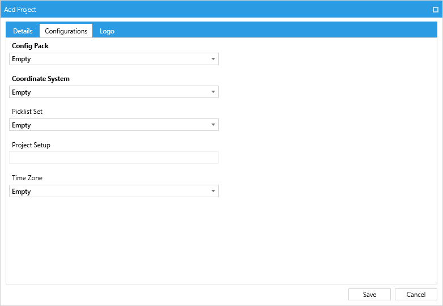Click the Empty value in Coordinate System
Viewport: 443px width, 306px height.
coord(22,92)
